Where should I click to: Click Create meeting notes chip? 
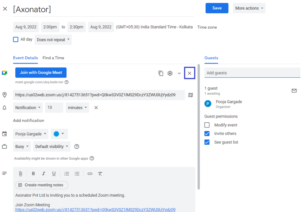tap(42, 185)
